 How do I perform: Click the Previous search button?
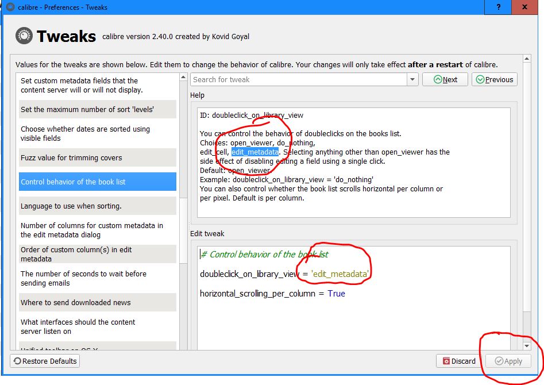point(495,79)
